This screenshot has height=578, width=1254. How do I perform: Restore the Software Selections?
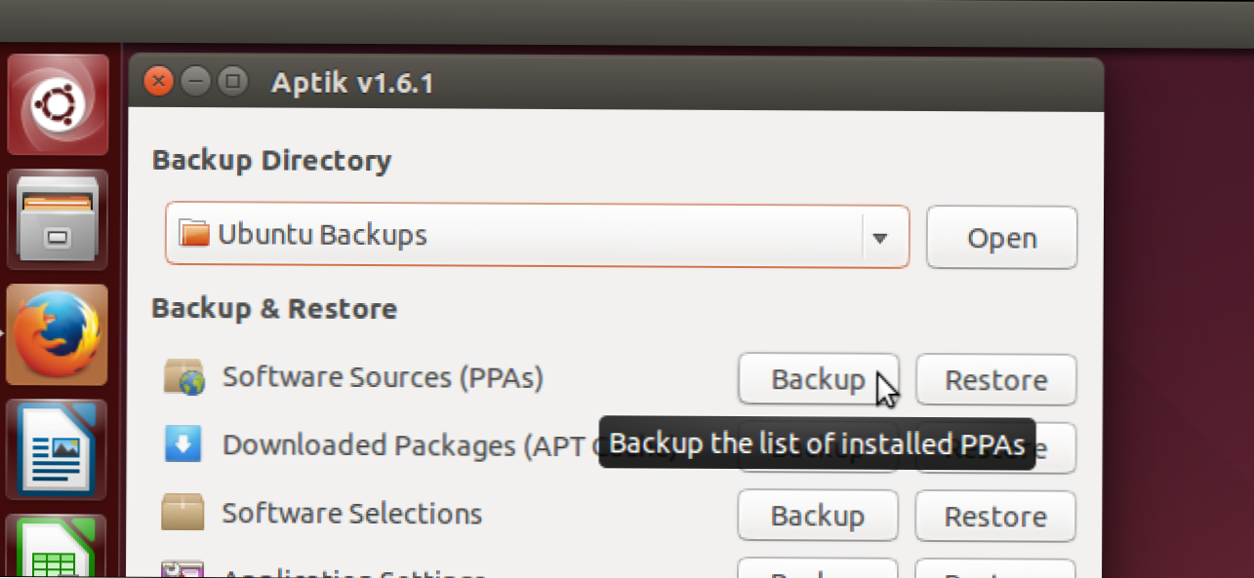996,516
